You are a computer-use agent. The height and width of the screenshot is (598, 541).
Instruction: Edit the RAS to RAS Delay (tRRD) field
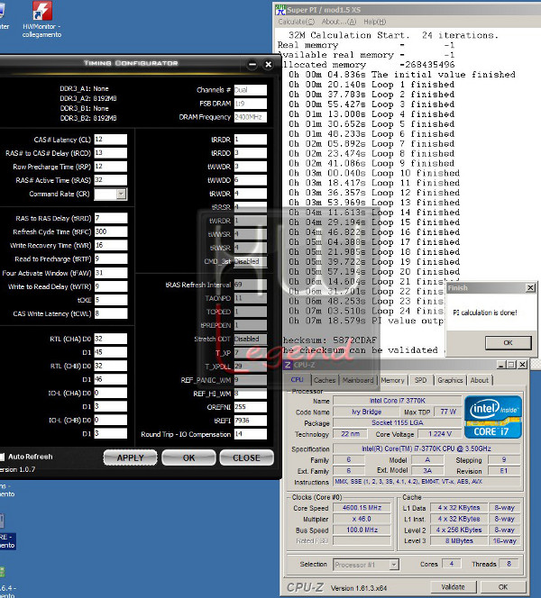pyautogui.click(x=111, y=218)
